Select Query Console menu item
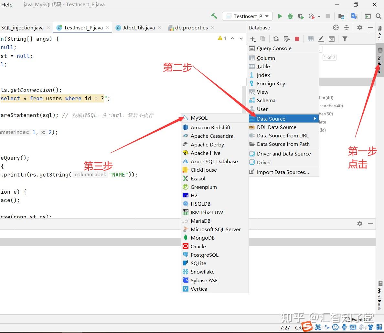 283,48
